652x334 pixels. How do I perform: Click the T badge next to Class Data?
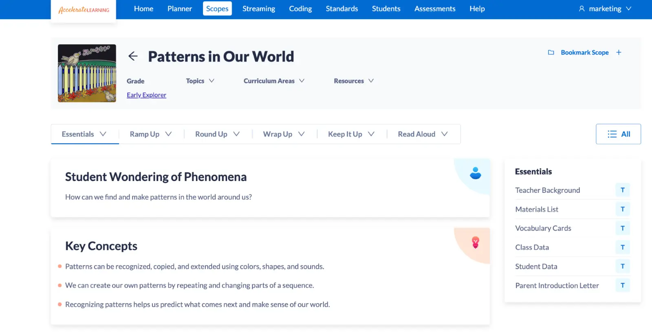(622, 247)
